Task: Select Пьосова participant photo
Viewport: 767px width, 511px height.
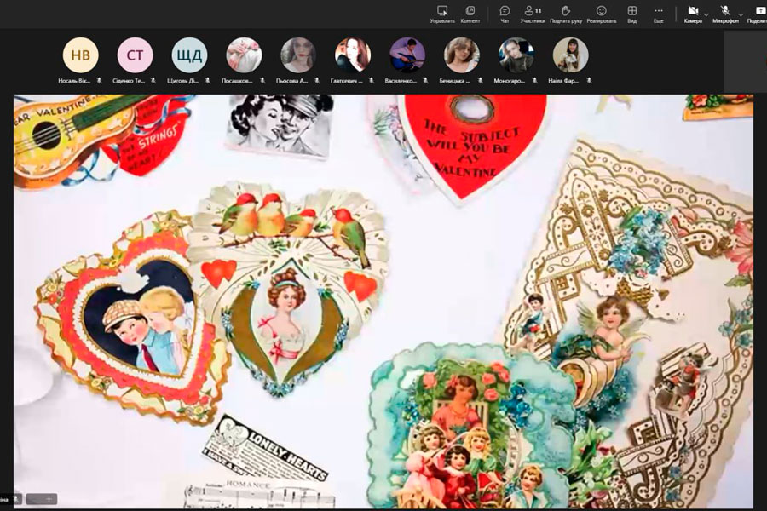Action: (x=298, y=55)
